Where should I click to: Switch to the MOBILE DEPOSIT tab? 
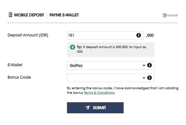[29, 15]
